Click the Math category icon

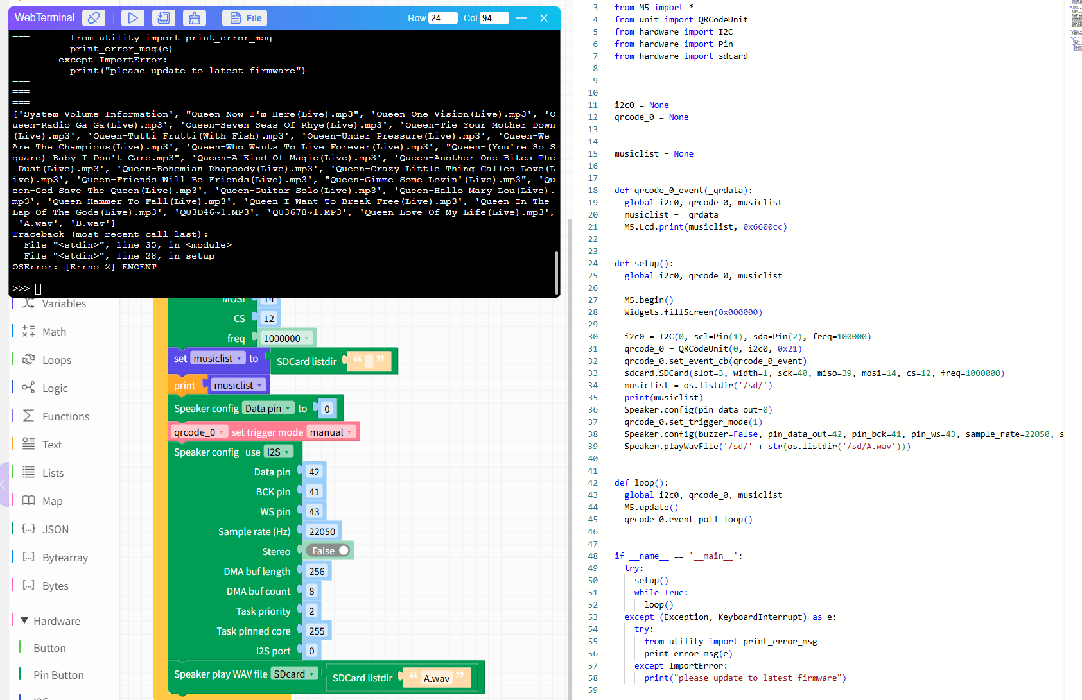pos(28,331)
